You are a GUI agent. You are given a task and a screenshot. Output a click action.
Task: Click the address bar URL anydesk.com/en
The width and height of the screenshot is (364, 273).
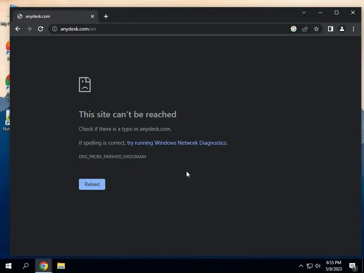78,29
